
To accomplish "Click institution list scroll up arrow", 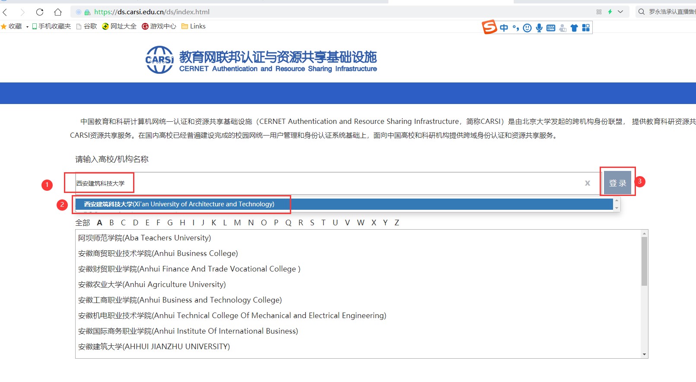I will tap(644, 234).
